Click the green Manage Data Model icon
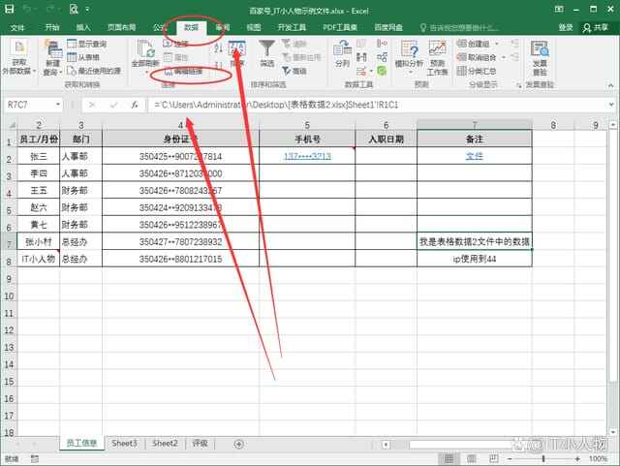 point(382,71)
